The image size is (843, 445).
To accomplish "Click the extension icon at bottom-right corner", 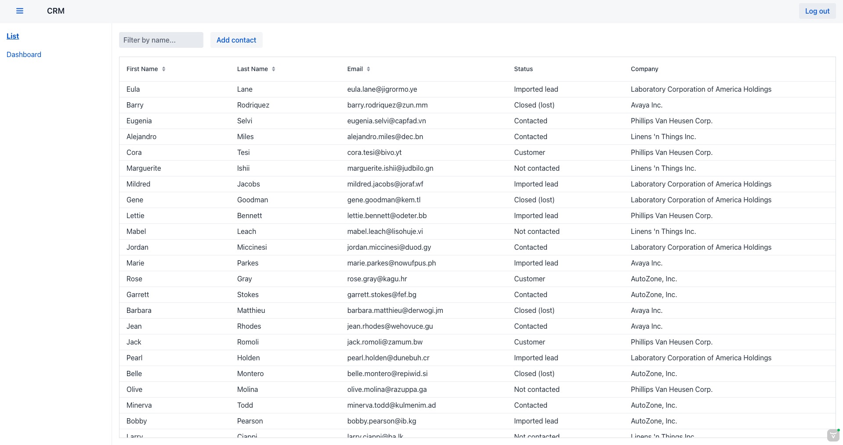I will point(833,435).
